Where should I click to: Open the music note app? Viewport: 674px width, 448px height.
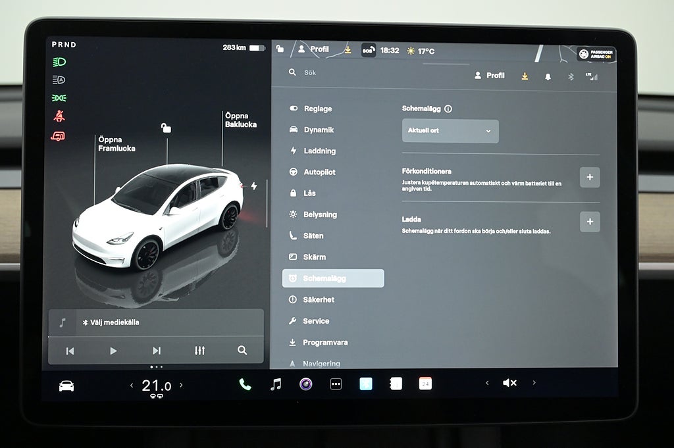coord(276,384)
